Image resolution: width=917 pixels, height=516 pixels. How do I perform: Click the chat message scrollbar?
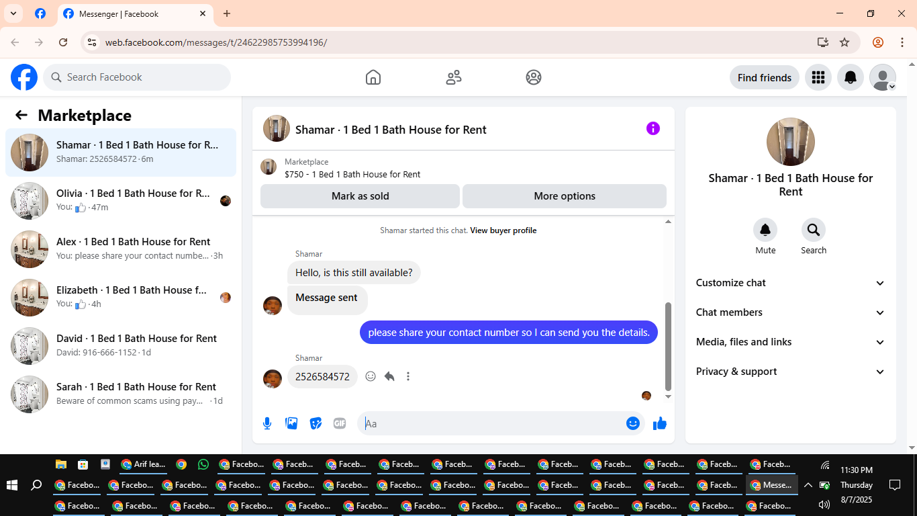(x=668, y=346)
